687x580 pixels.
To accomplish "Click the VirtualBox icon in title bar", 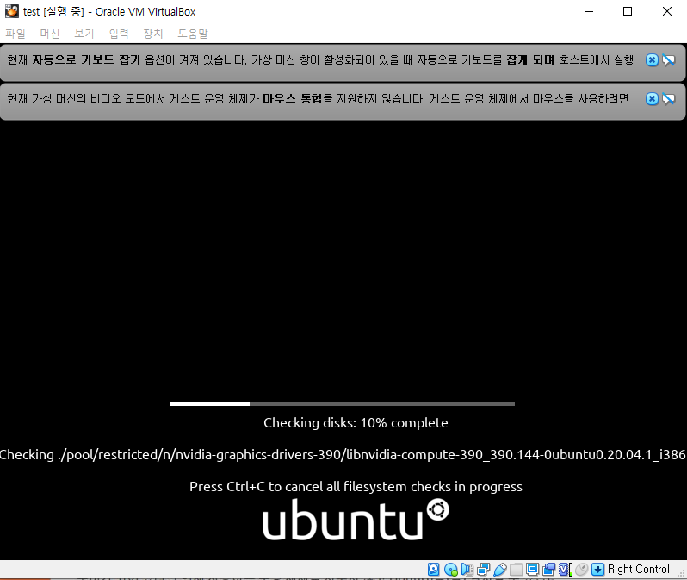I will [12, 11].
